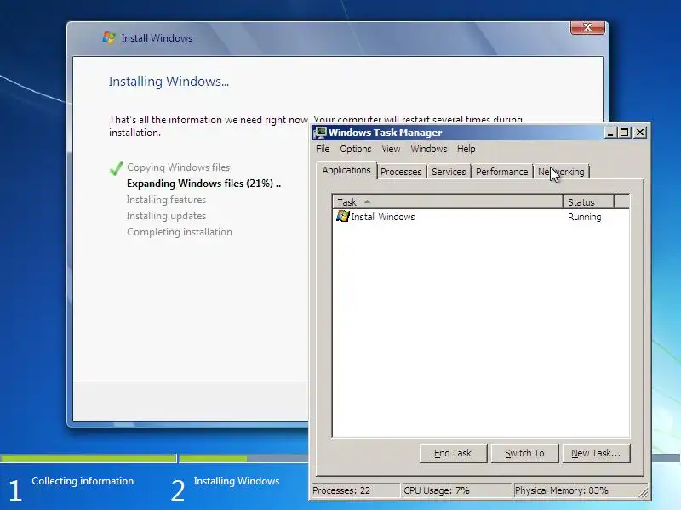This screenshot has width=681, height=510.
Task: Click the Task Manager title bar icon
Action: point(321,133)
